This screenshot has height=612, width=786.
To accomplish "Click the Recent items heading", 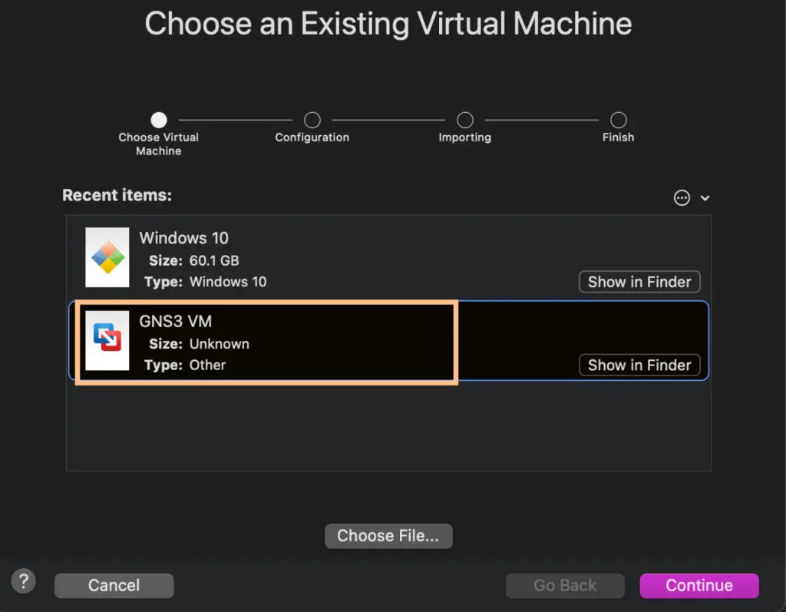I will tap(117, 195).
